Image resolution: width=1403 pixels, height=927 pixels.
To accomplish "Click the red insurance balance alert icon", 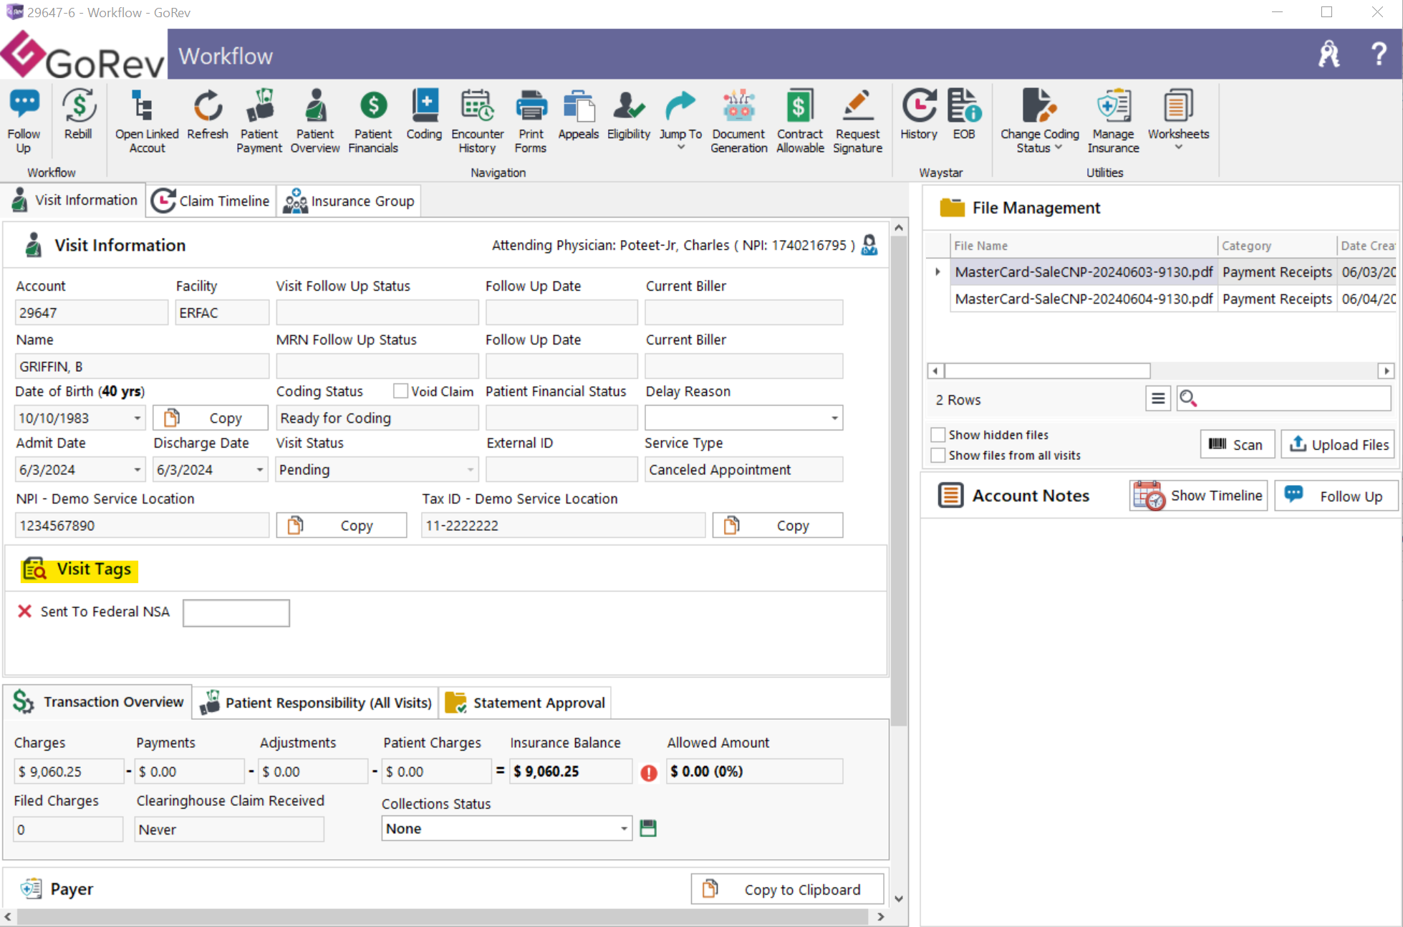I will coord(649,773).
